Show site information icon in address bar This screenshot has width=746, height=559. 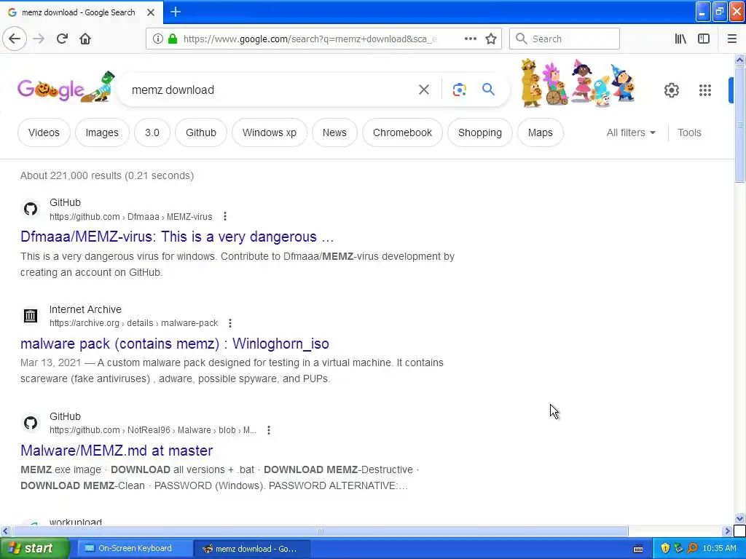pos(157,39)
